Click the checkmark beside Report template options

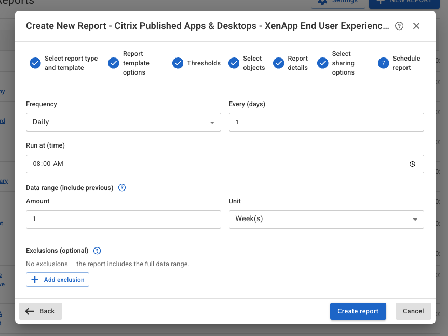[114, 63]
